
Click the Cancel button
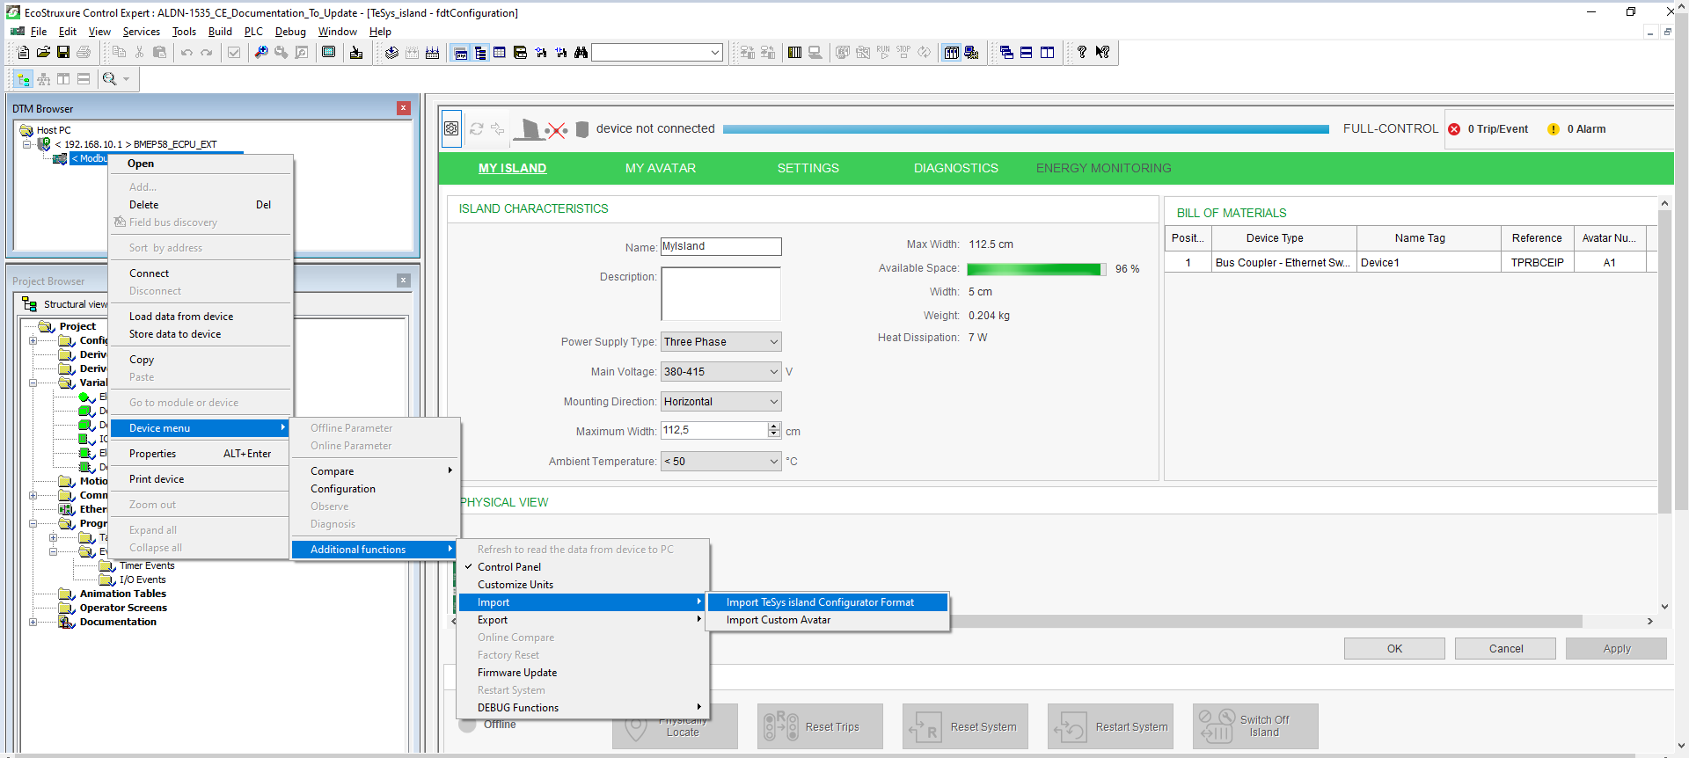click(x=1505, y=649)
